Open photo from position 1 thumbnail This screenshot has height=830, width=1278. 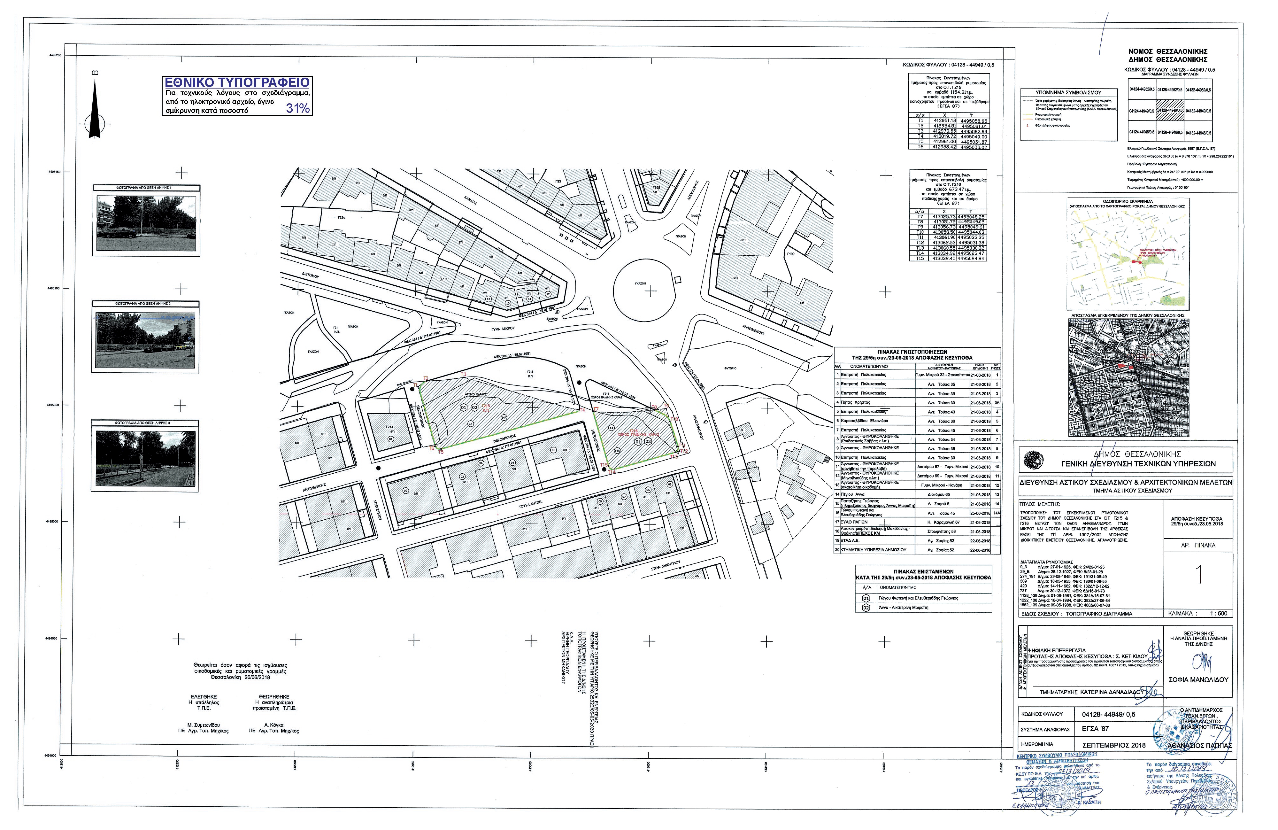147,223
